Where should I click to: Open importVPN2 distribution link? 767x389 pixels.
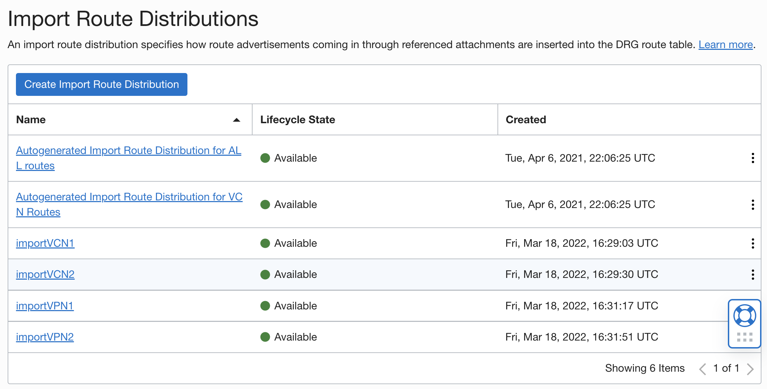45,337
